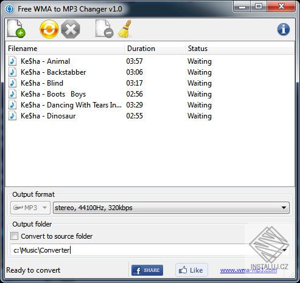Click the 03:17 duration value

tap(134, 83)
